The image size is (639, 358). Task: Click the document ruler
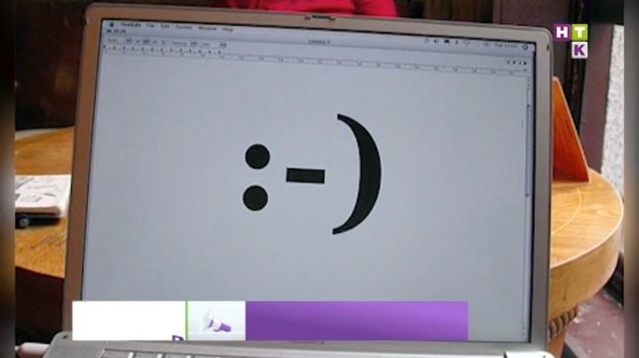[x=311, y=57]
